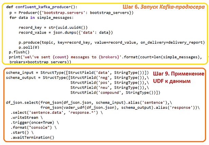Viewport: 209px width, 145px height.
Task: Click the StructField('neu', StringType()) line
Action: click(110, 88)
